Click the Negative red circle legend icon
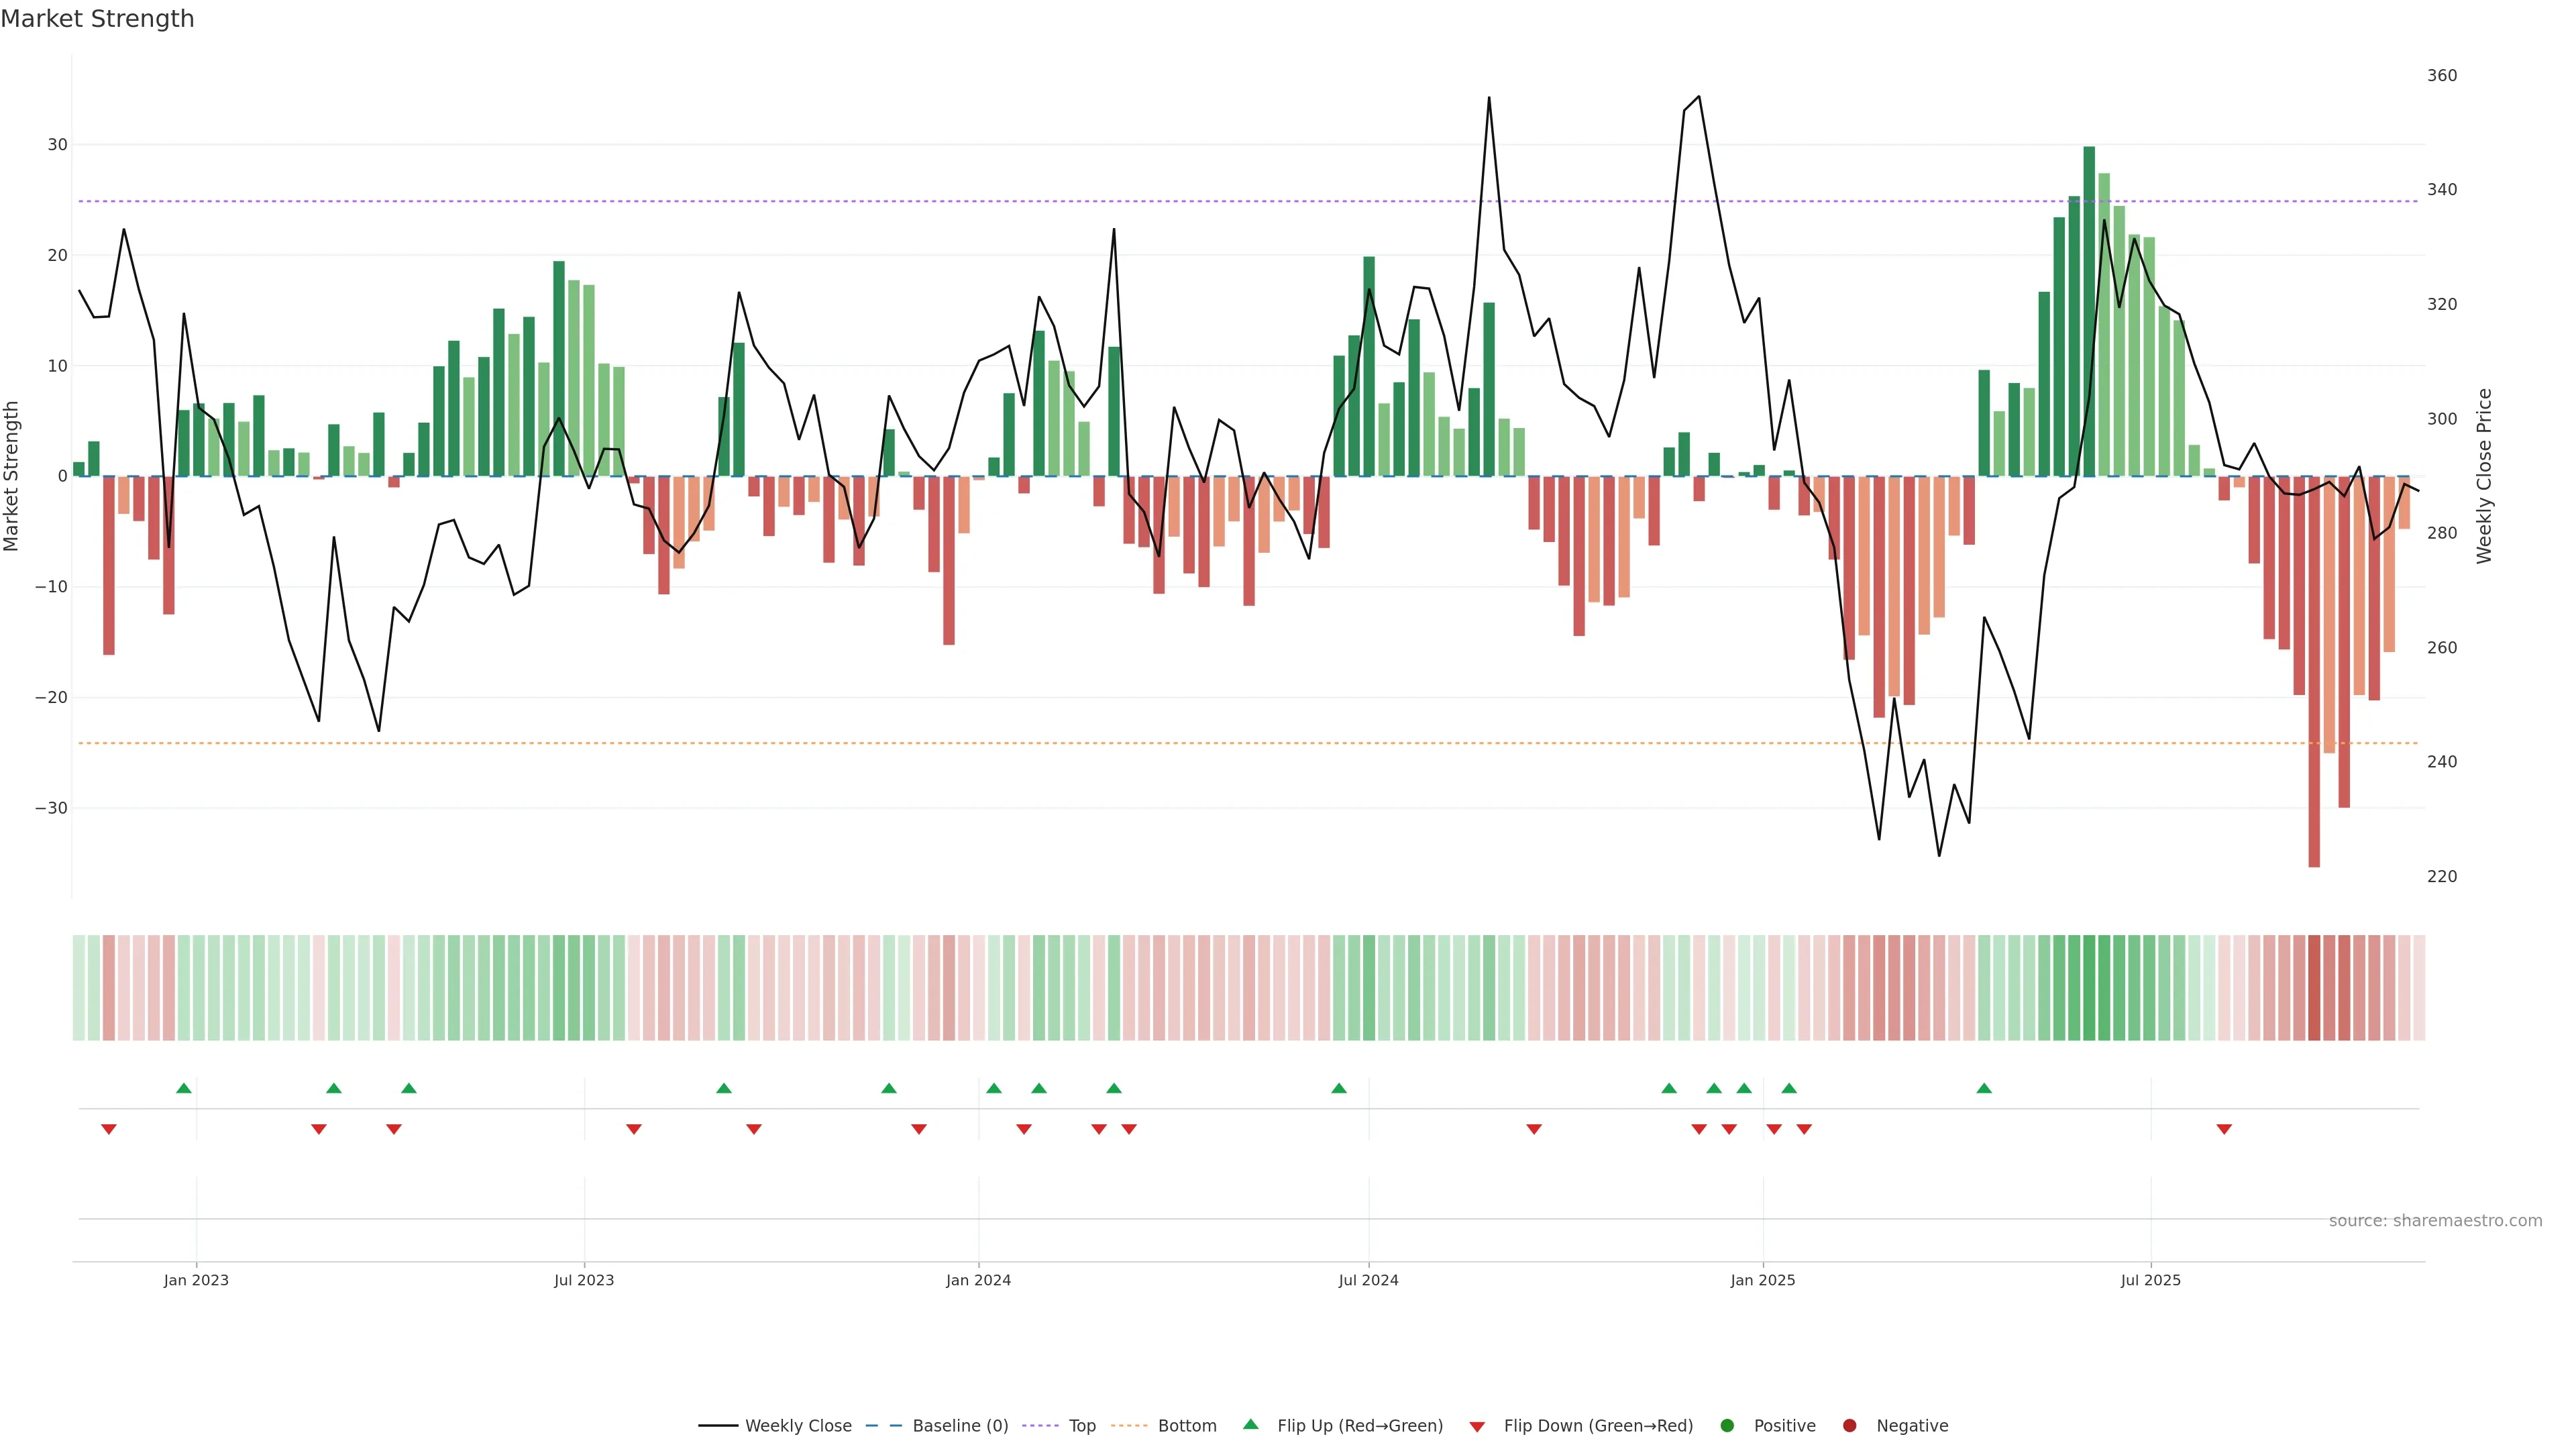 click(1849, 1425)
